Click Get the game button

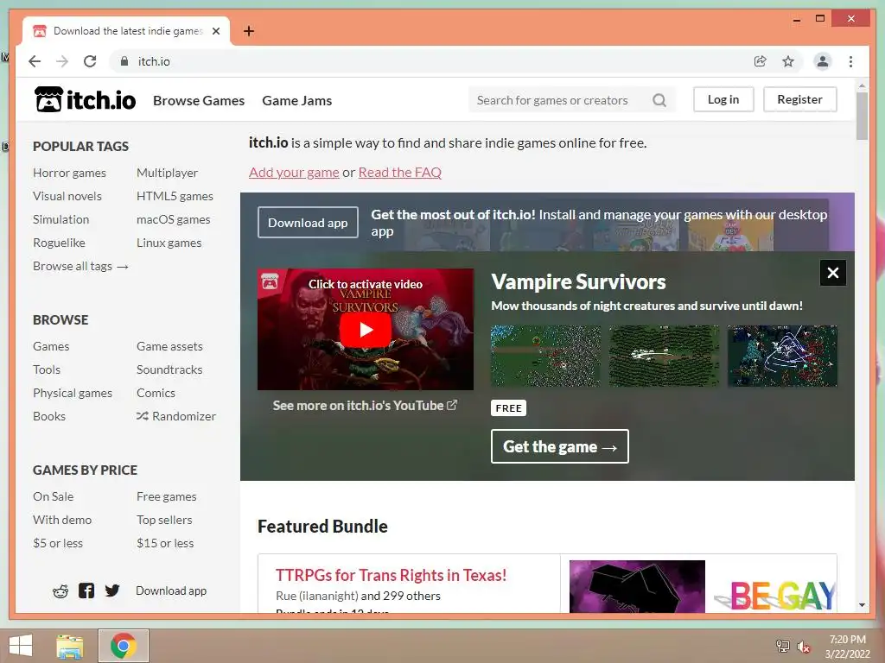pyautogui.click(x=559, y=446)
